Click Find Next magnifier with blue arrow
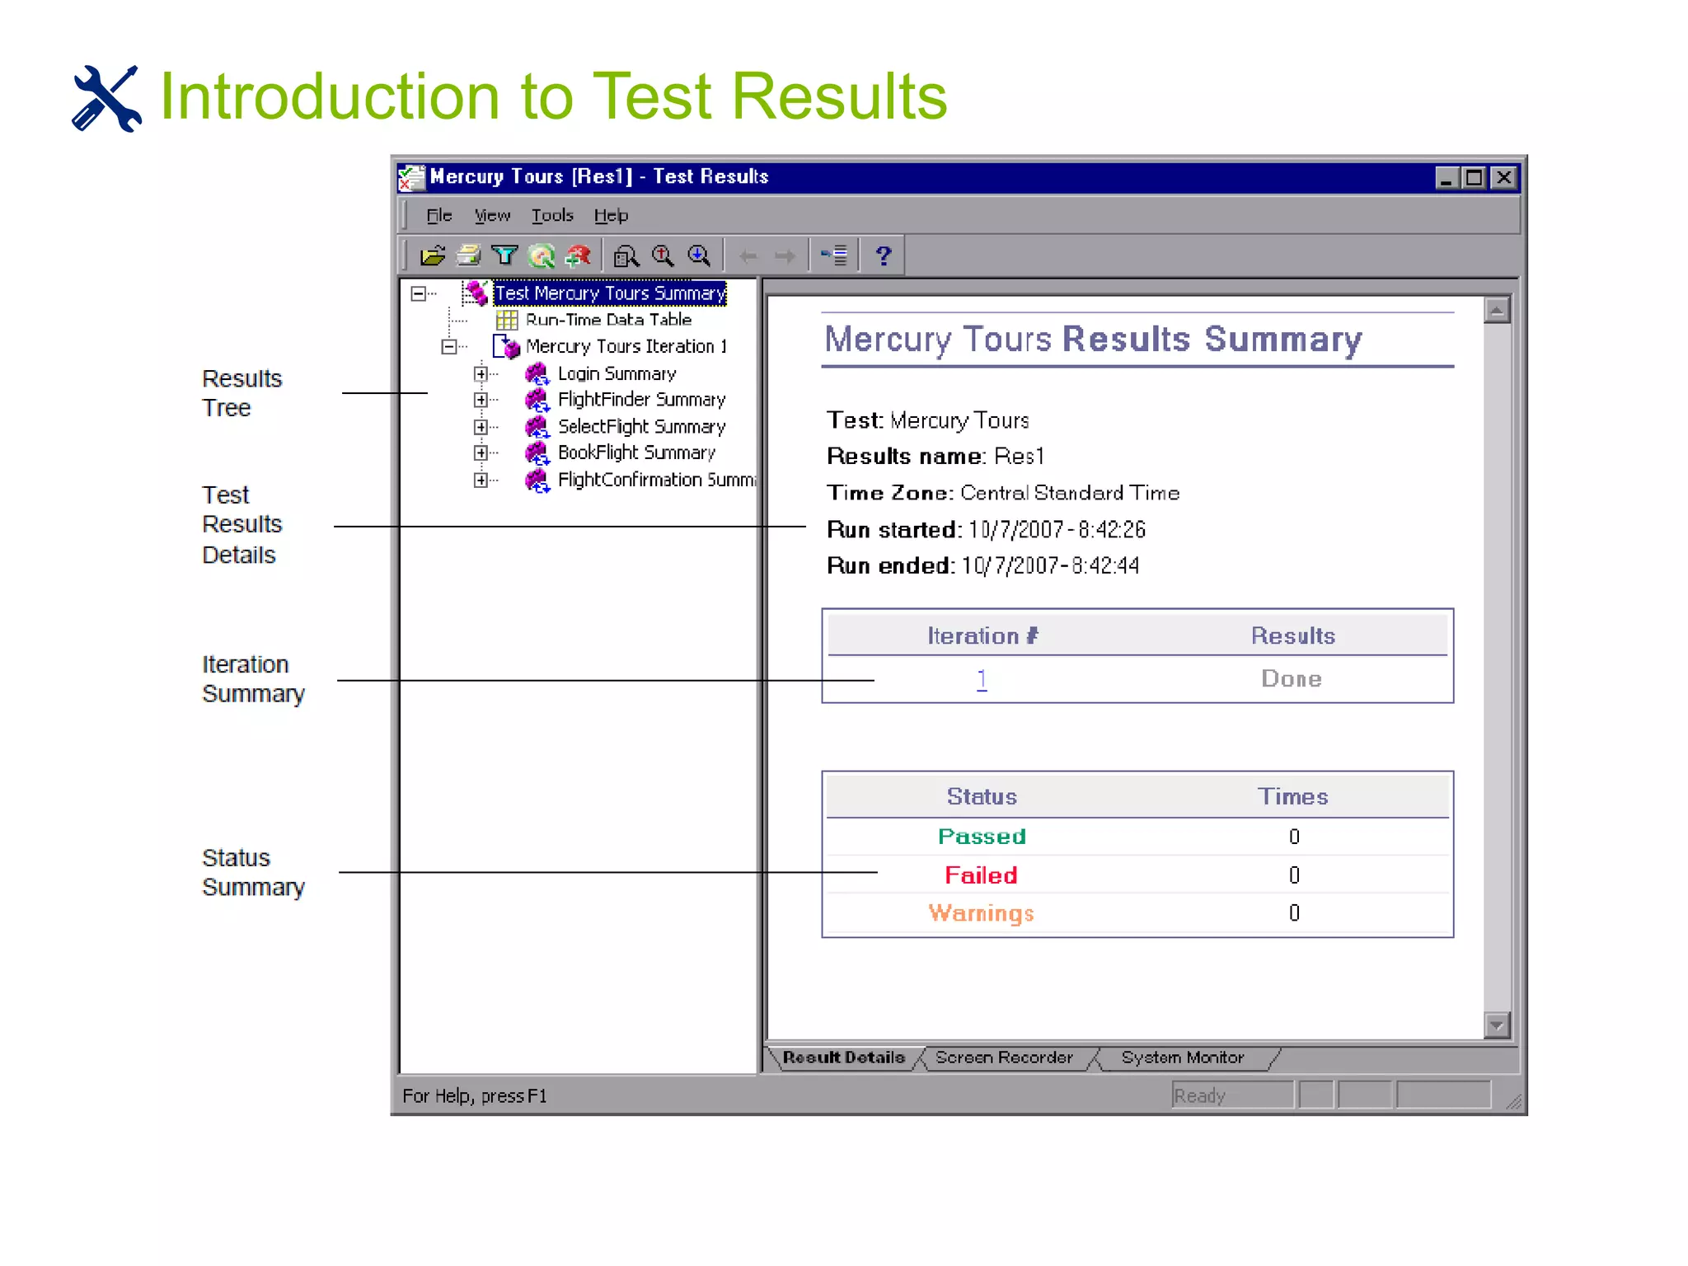 [699, 256]
